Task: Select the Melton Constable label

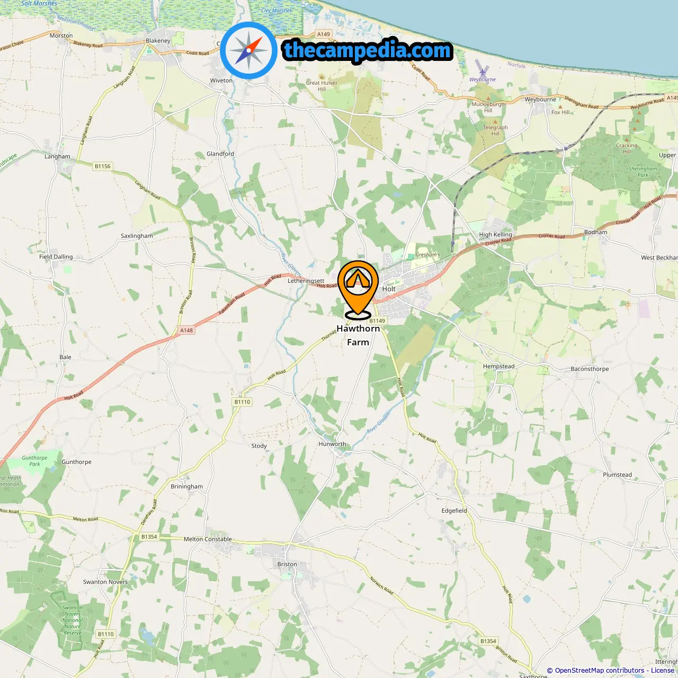Action: click(208, 539)
